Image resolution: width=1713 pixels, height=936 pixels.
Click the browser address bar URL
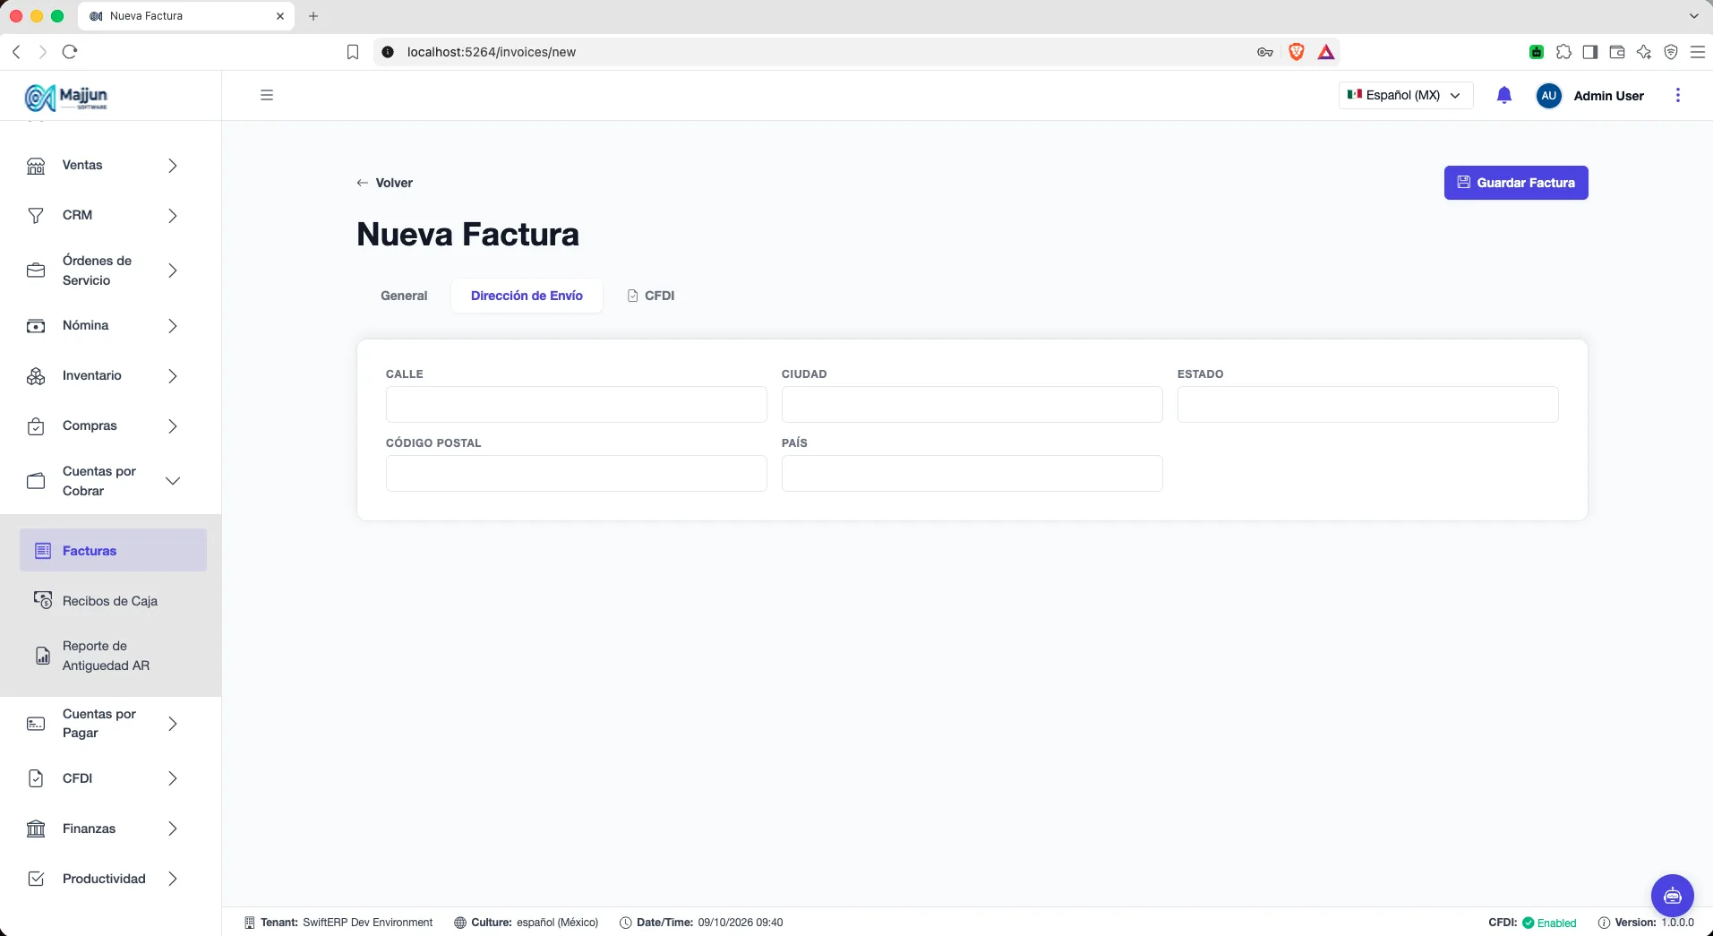(491, 52)
